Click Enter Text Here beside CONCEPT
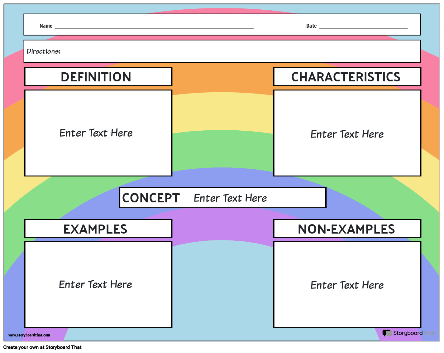 [x=230, y=198]
